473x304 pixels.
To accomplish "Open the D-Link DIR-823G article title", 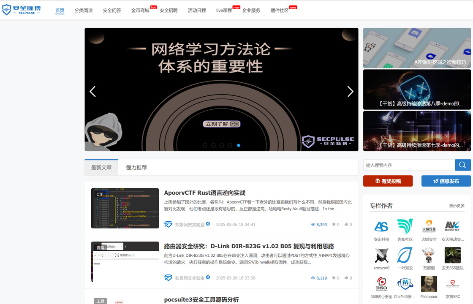I will click(249, 246).
